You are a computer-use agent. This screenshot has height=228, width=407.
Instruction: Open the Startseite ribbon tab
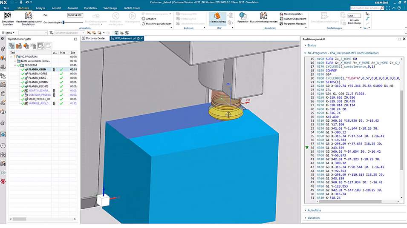[x=23, y=8]
